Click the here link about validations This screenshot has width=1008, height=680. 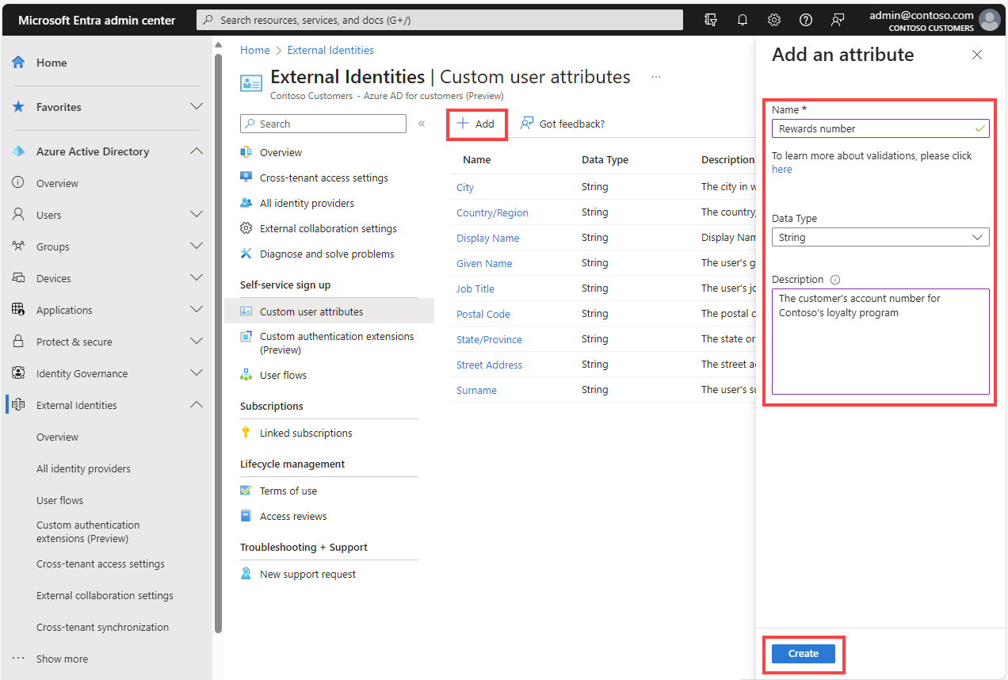click(x=781, y=169)
